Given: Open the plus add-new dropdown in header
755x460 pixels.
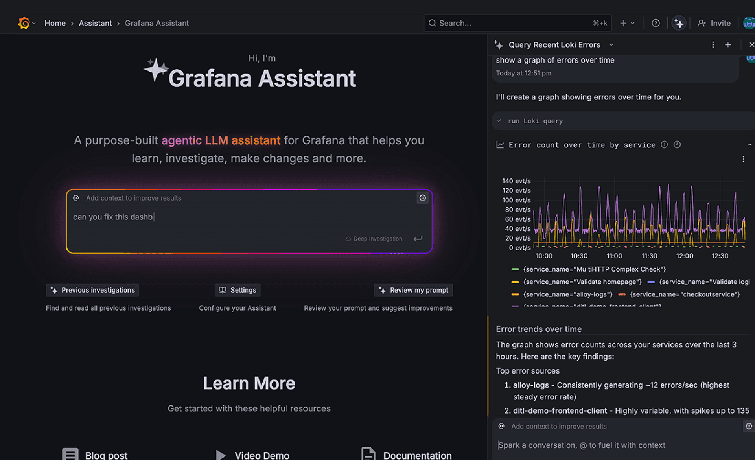Looking at the screenshot, I should [627, 23].
